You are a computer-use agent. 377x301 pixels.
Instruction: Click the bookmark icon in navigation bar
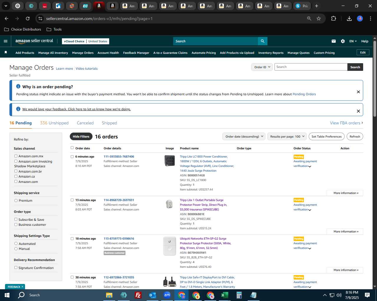[6, 52]
